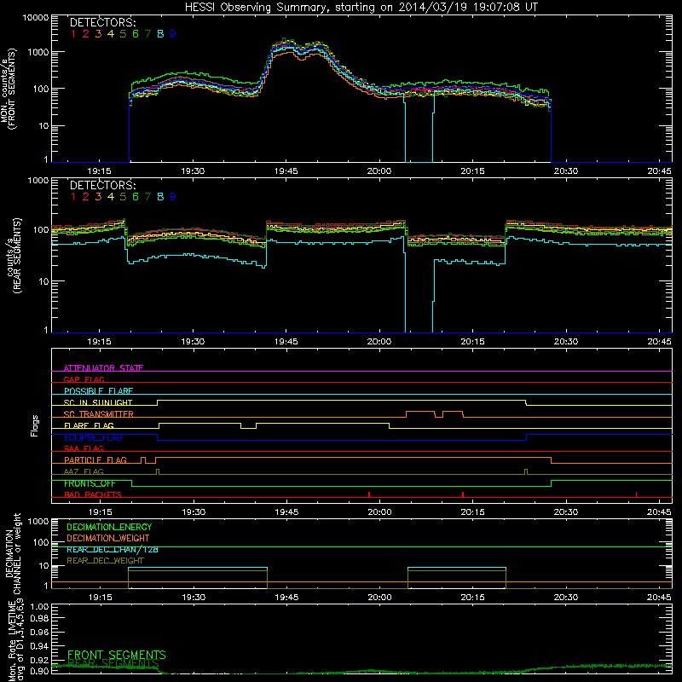This screenshot has height=682, width=682.
Task: Click 20:00 time label under front segments plot
Action: 379,171
